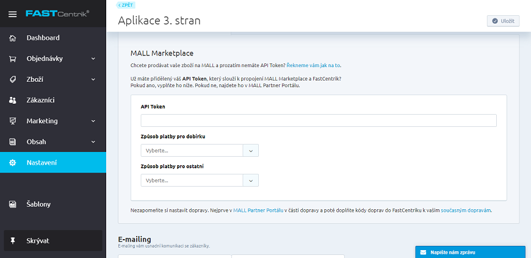Image resolution: width=531 pixels, height=258 pixels.
Task: Click the Skrývat sidebar button
Action: pos(53,241)
